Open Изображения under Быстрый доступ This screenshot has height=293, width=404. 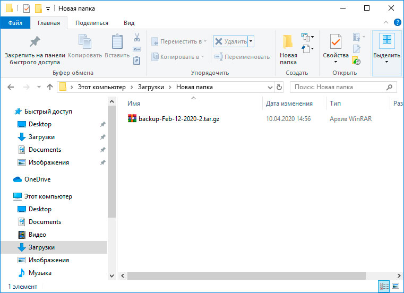[x=49, y=162]
